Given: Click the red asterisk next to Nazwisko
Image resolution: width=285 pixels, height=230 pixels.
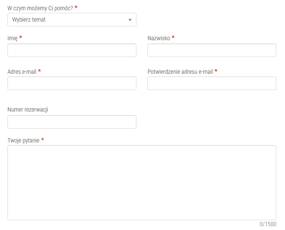Looking at the screenshot, I should click(x=173, y=37).
